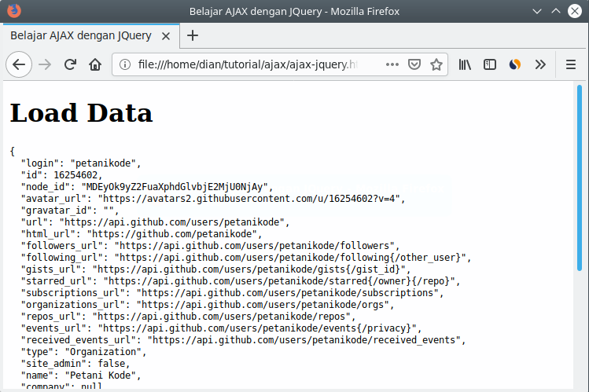
Task: Click the title bar up-chevron maximize button
Action: tap(556, 11)
